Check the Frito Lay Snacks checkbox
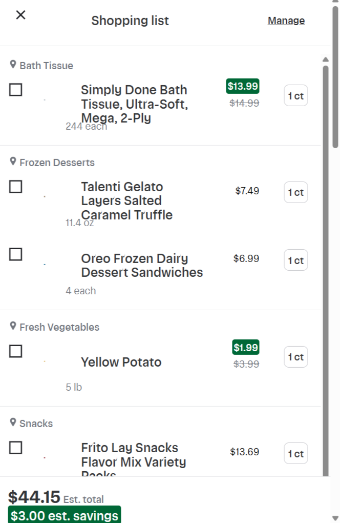Image resolution: width=340 pixels, height=523 pixels. pyautogui.click(x=16, y=448)
